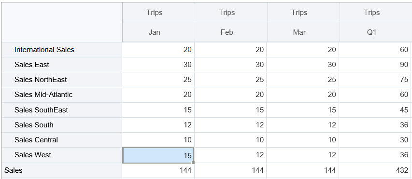Select the Sales West Jan cell

[x=158, y=155]
